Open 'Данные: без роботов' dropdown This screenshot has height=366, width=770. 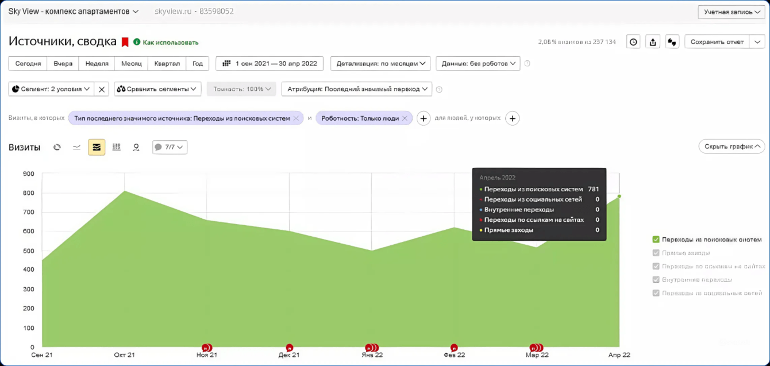(478, 63)
